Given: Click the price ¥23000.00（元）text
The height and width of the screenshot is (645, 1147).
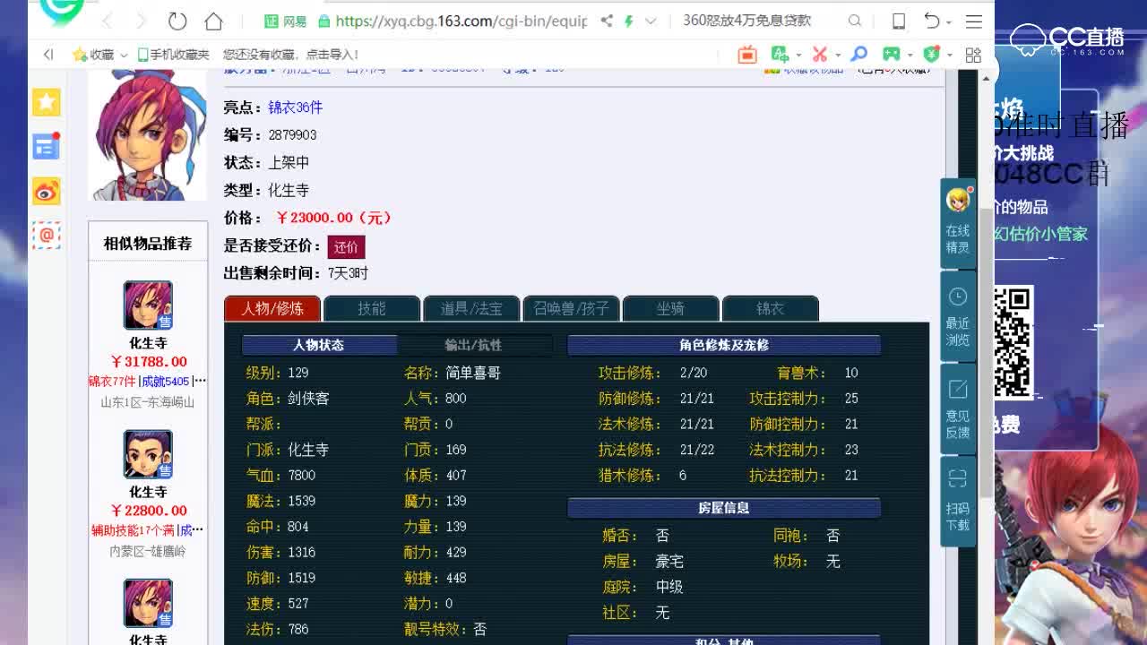Looking at the screenshot, I should tap(334, 218).
